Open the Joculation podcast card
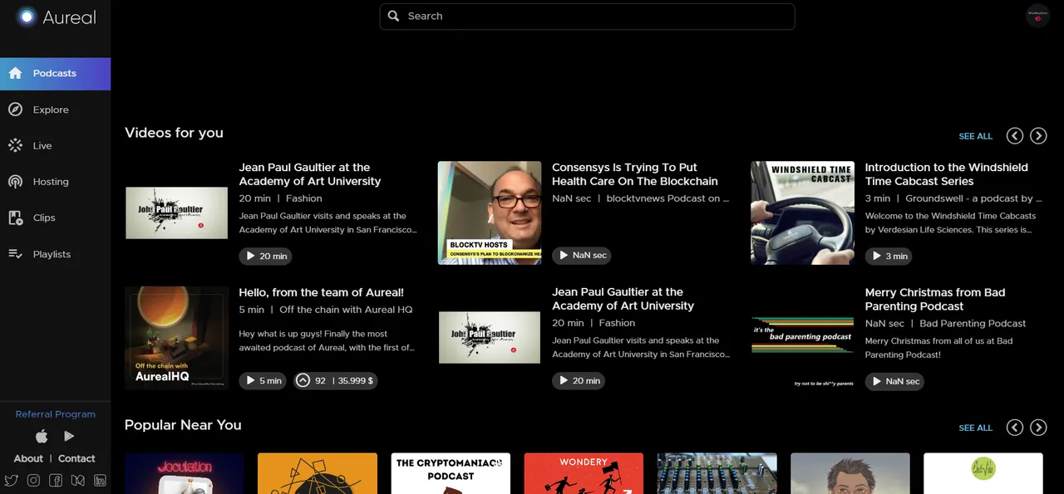This screenshot has width=1064, height=494. coord(184,473)
